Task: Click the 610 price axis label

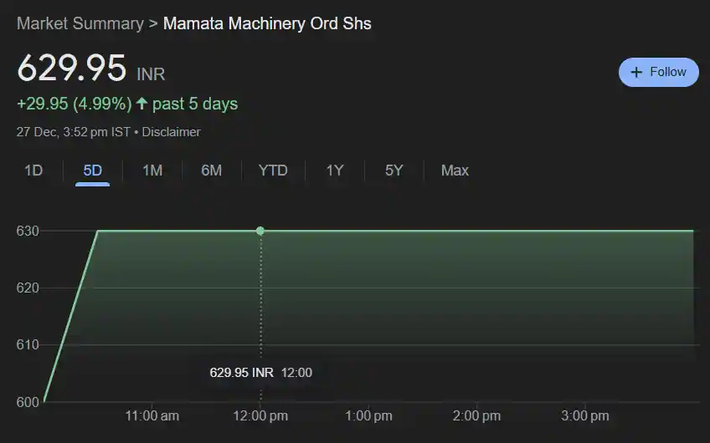Action: tap(28, 345)
